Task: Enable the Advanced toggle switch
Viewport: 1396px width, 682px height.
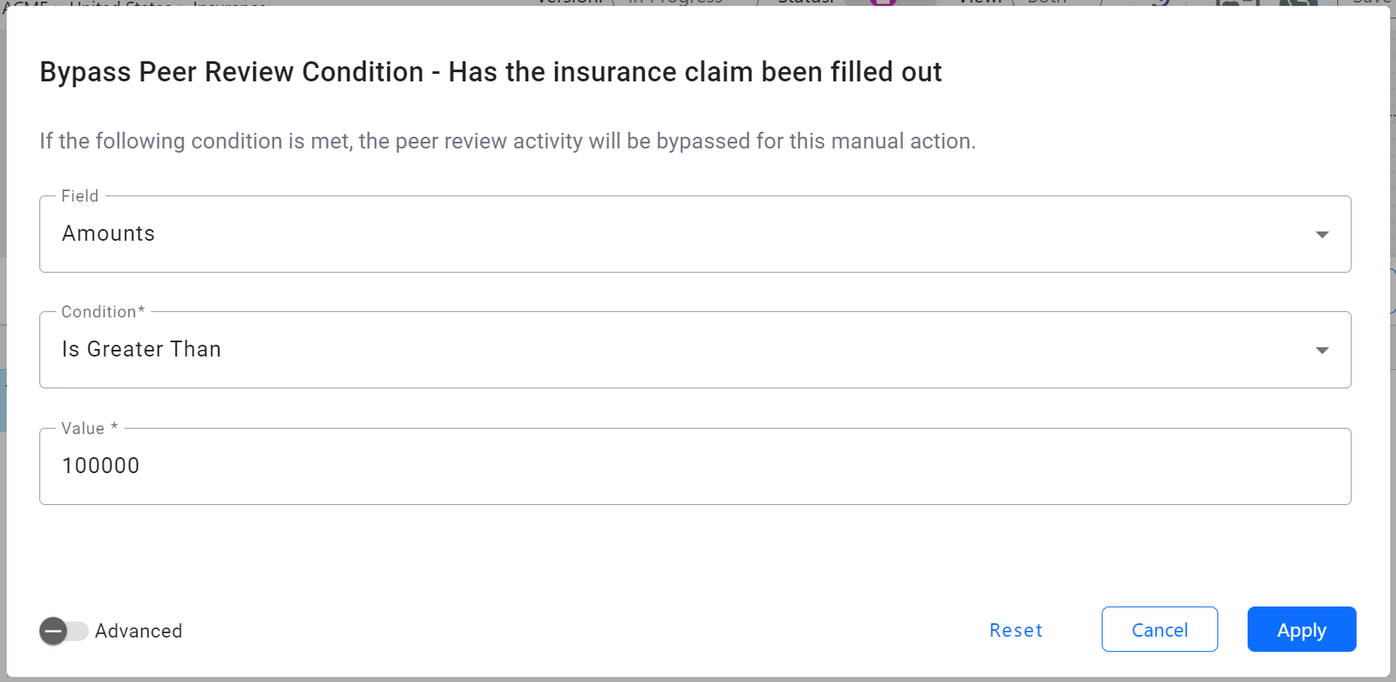Action: pyautogui.click(x=64, y=631)
